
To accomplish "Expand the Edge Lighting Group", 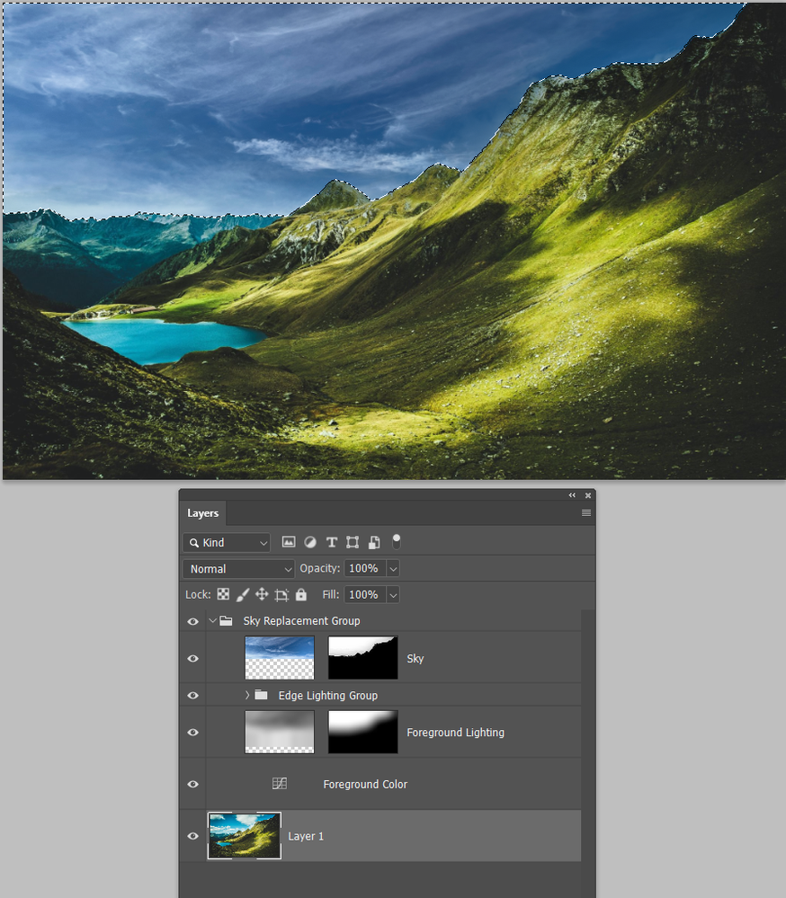I will pyautogui.click(x=247, y=695).
